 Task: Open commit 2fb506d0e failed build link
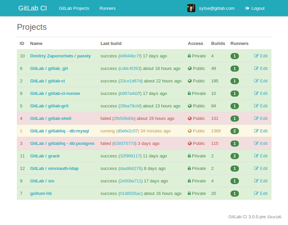124,119
